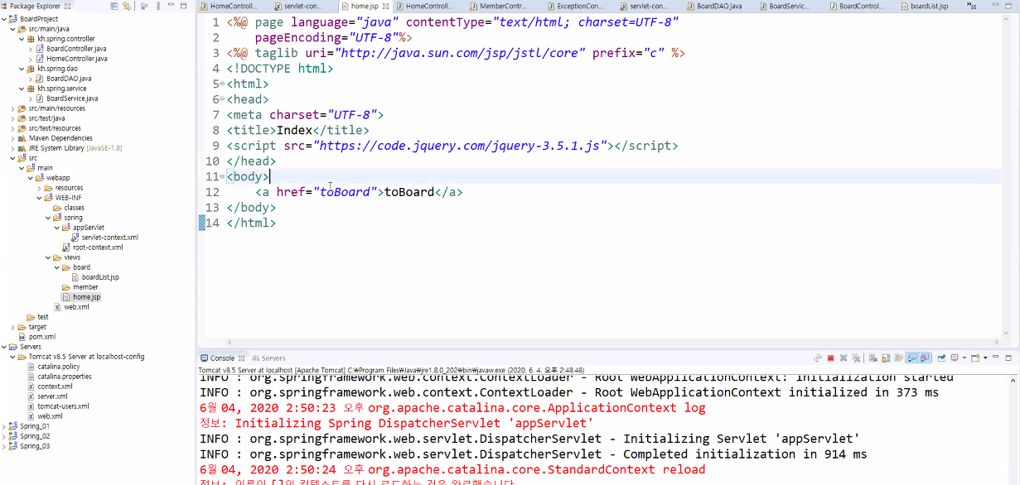Select root-context.xml file
Viewport: 1020px width, 485px height.
coord(99,247)
